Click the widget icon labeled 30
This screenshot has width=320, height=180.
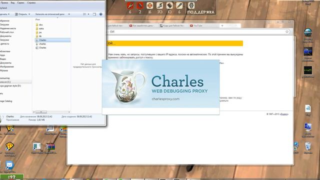pyautogui.click(x=159, y=5)
